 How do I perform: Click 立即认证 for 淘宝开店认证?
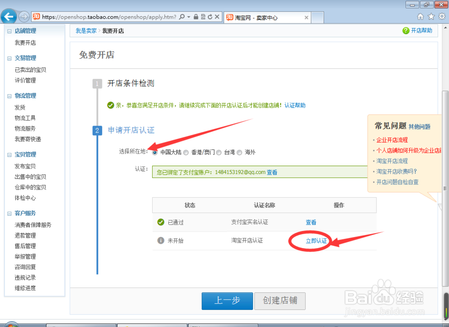tap(317, 241)
